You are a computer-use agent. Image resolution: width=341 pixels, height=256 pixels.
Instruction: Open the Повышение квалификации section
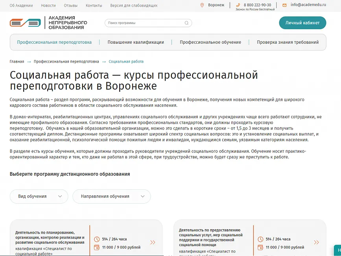(x=136, y=42)
